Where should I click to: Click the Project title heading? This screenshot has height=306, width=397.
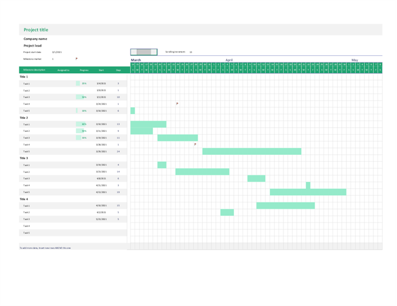point(36,29)
